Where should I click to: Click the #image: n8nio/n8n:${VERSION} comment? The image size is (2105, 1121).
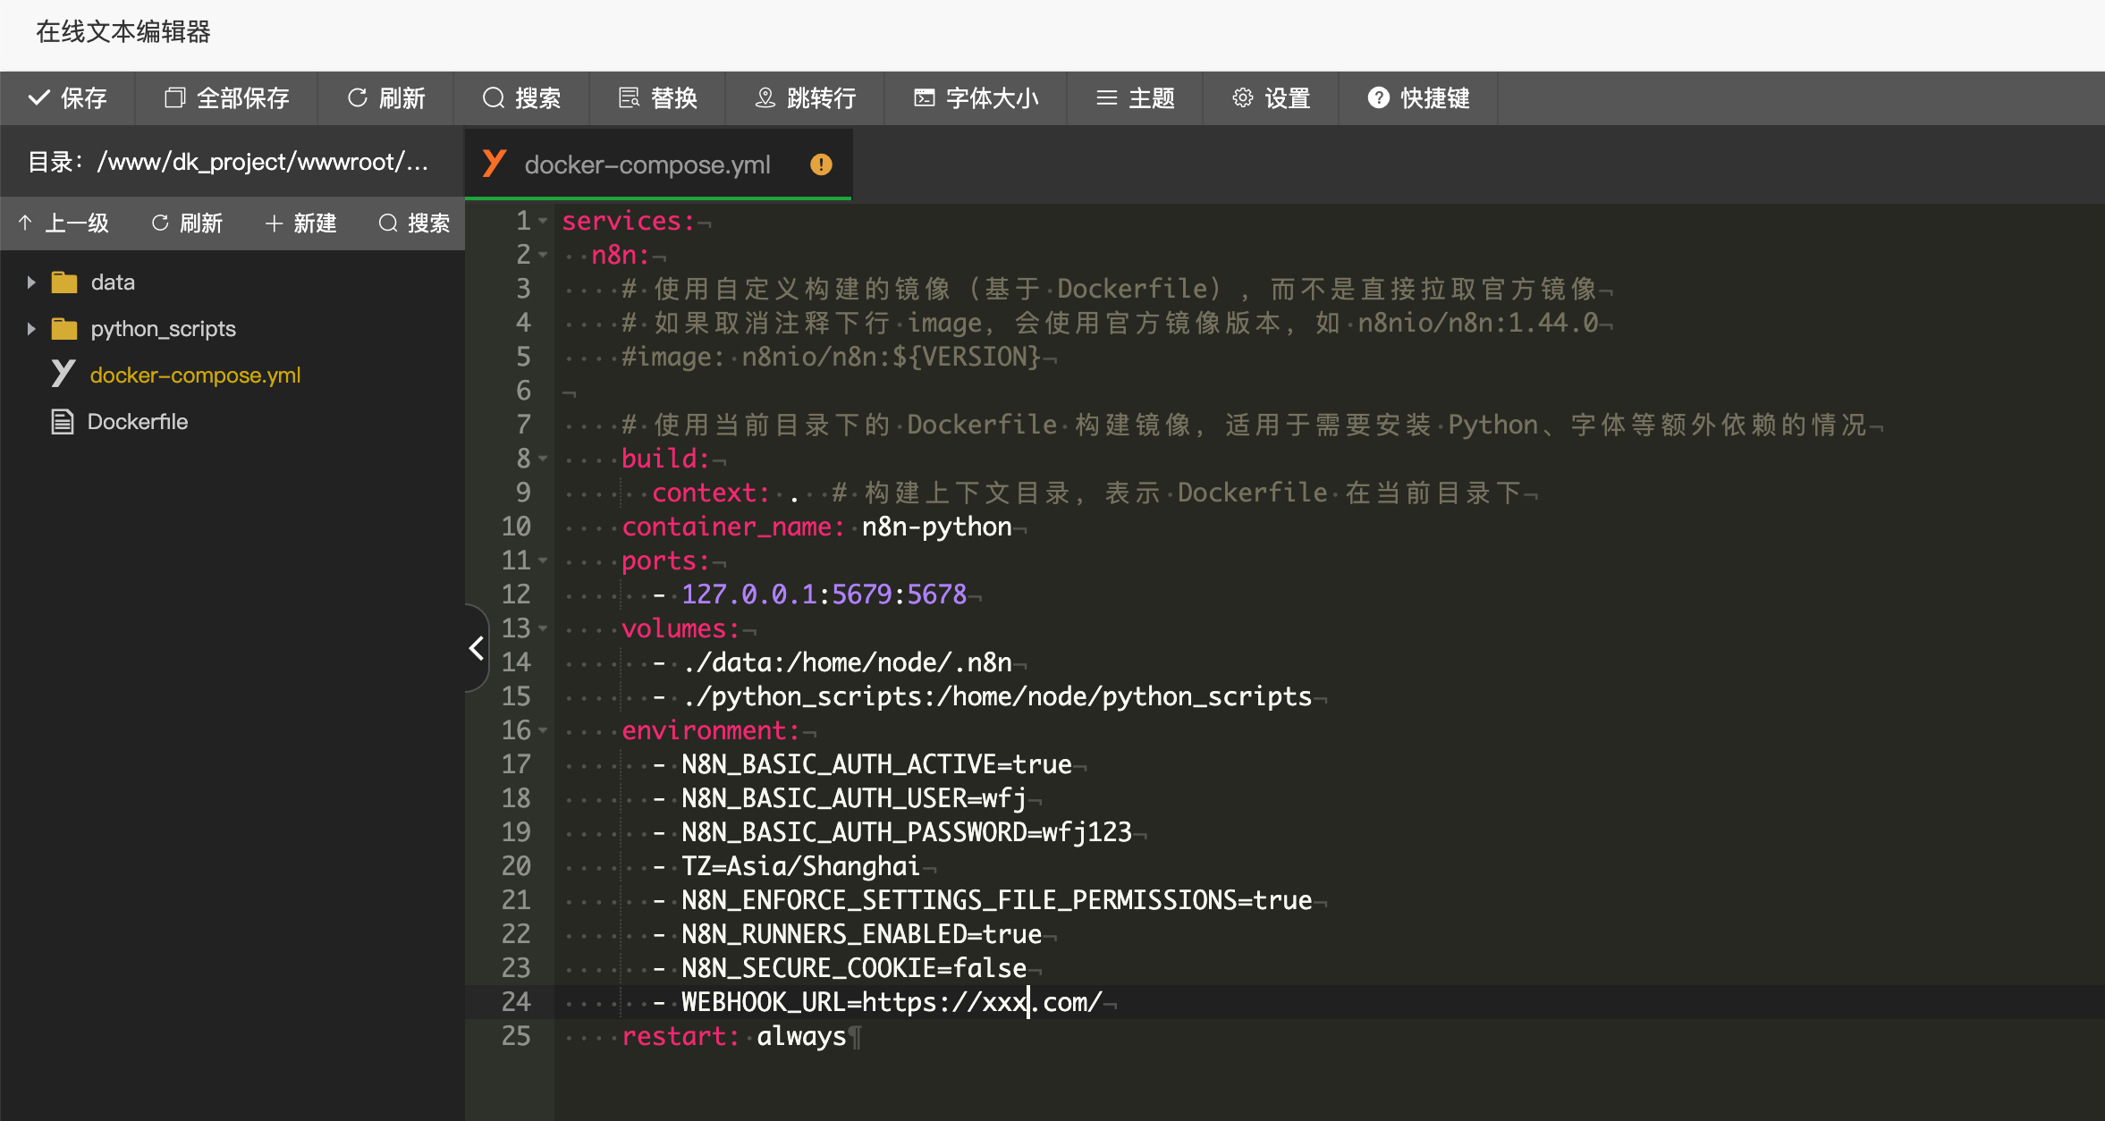tap(832, 357)
